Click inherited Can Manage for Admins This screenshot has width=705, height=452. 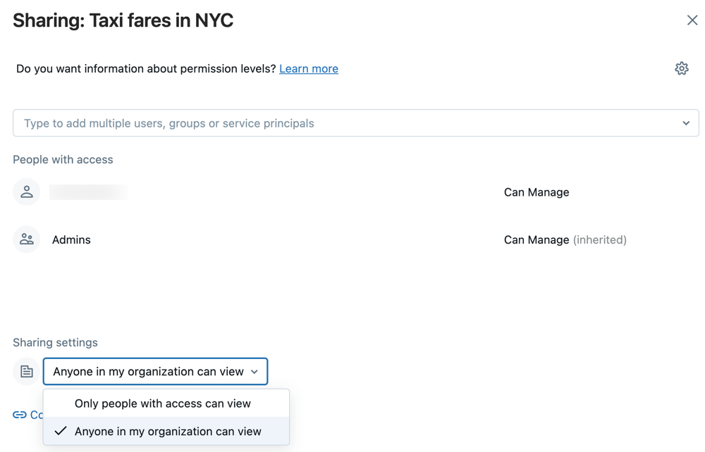point(565,239)
